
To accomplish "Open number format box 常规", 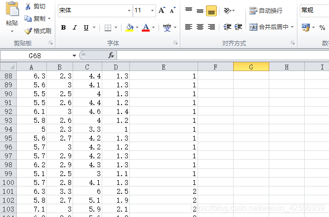I will [x=314, y=10].
